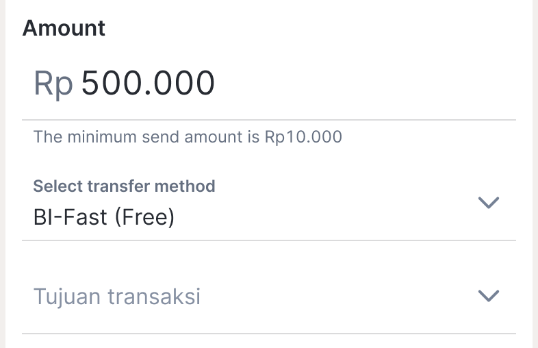
Task: Click the BI-Fast text in method field
Action: click(x=71, y=218)
